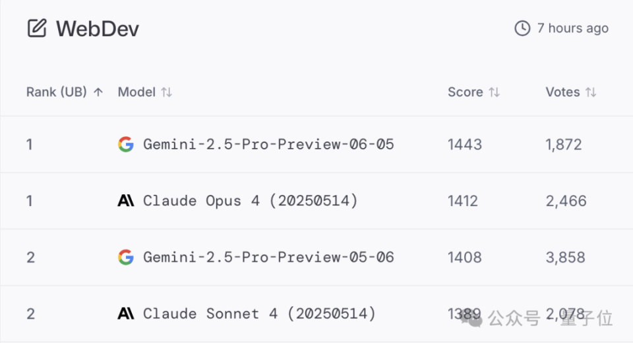The image size is (633, 343).
Task: Open Gemini-2.5-Pro-Preview-05-06 model entry
Action: 268,257
